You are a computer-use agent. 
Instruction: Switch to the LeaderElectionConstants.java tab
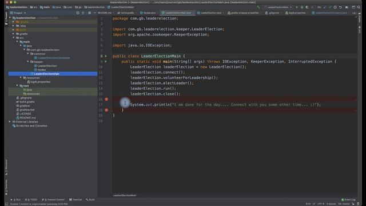coord(329,13)
